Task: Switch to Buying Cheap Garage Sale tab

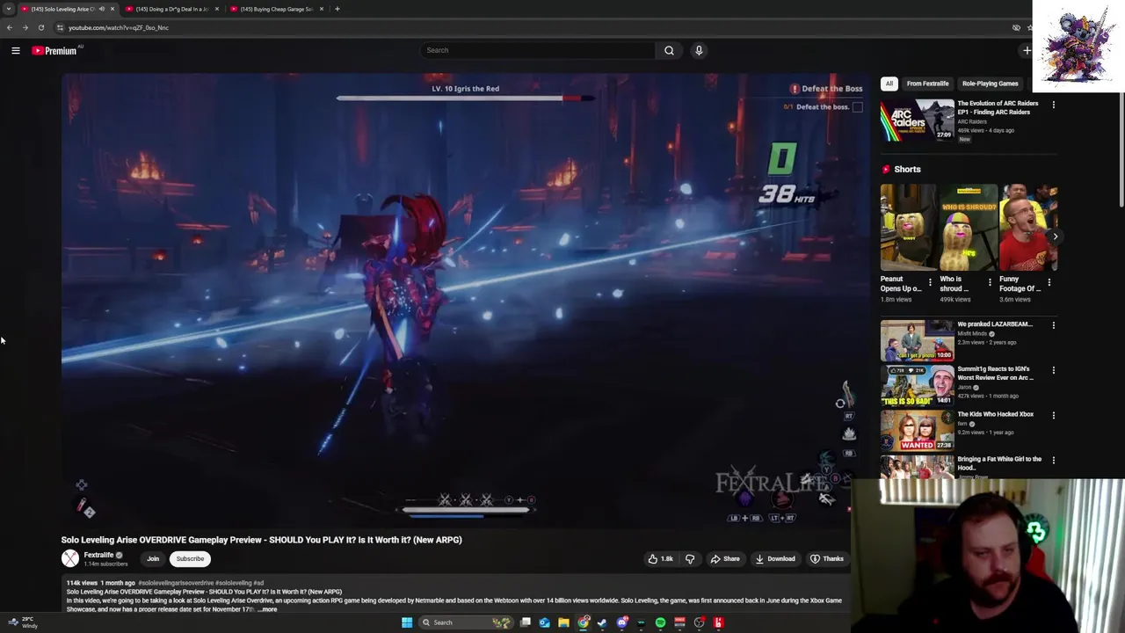Action: [x=276, y=9]
